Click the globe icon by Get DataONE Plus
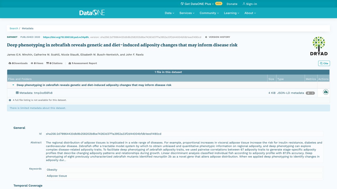 (182, 4)
